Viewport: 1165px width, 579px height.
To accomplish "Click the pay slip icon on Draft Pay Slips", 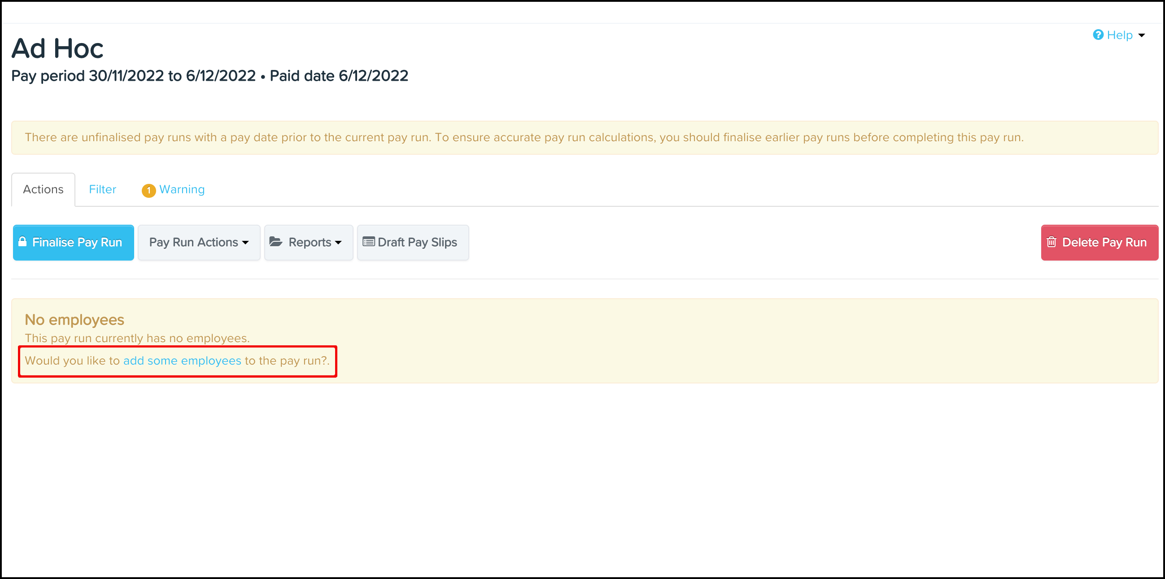I will (369, 242).
